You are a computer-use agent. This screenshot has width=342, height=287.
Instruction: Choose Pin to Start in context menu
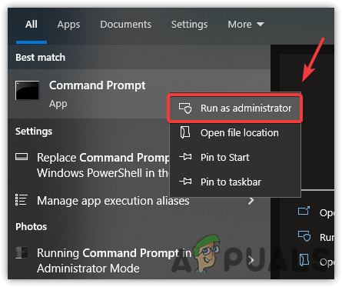coord(235,158)
